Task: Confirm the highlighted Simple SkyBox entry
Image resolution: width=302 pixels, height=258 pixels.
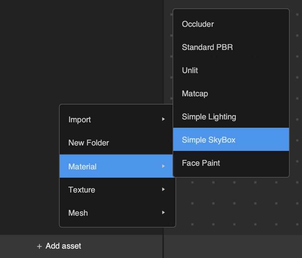Action: (x=209, y=140)
